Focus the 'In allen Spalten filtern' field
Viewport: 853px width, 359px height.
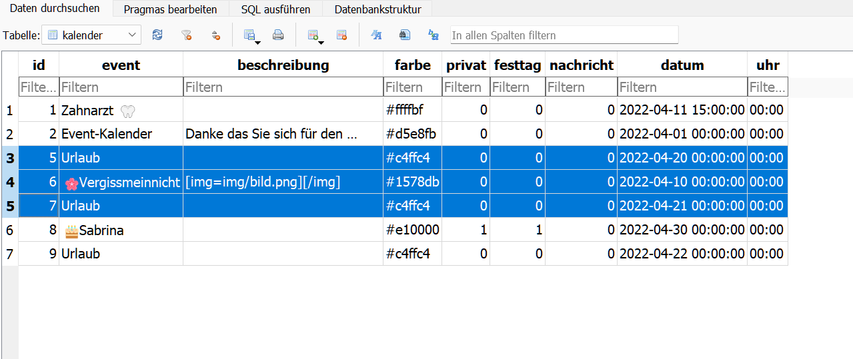click(x=564, y=35)
